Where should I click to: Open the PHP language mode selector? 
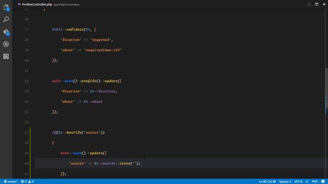pyautogui.click(x=315, y=181)
